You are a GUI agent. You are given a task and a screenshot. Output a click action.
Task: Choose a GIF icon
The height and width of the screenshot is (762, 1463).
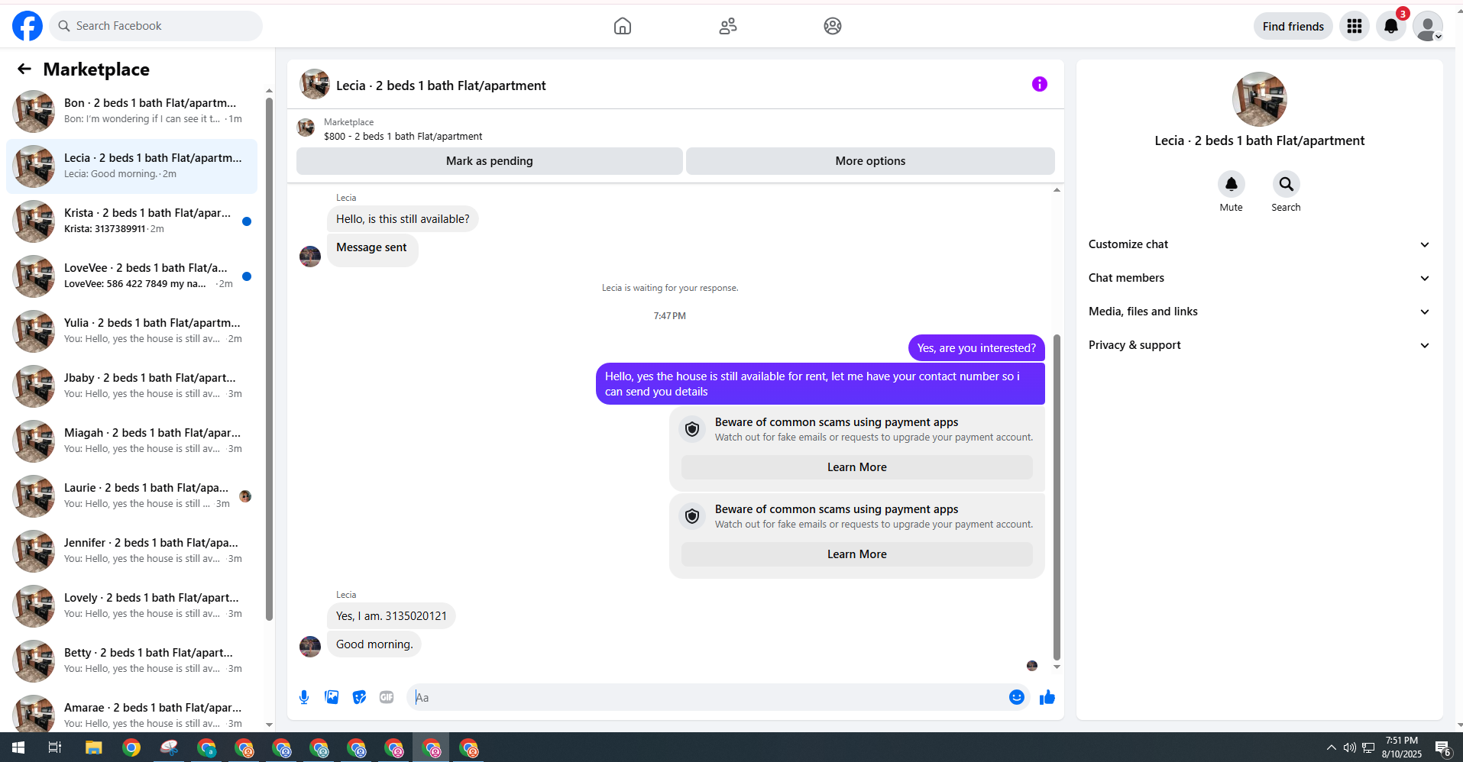(387, 697)
